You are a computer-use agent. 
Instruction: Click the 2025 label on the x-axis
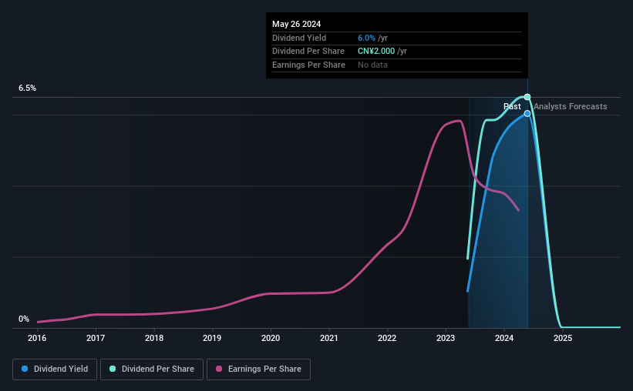pyautogui.click(x=563, y=338)
